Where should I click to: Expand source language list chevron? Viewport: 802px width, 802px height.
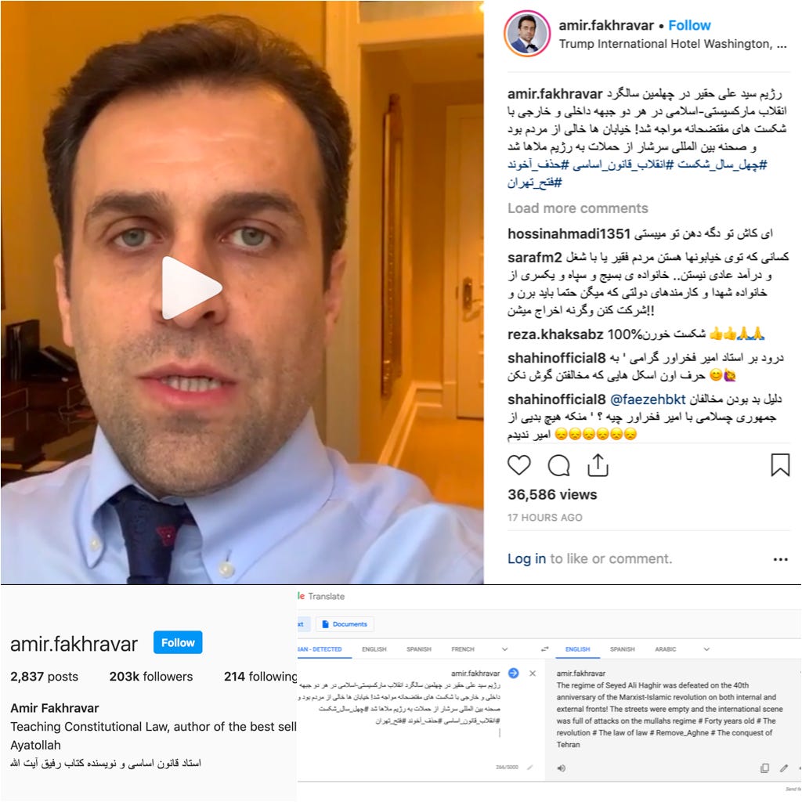tap(505, 649)
